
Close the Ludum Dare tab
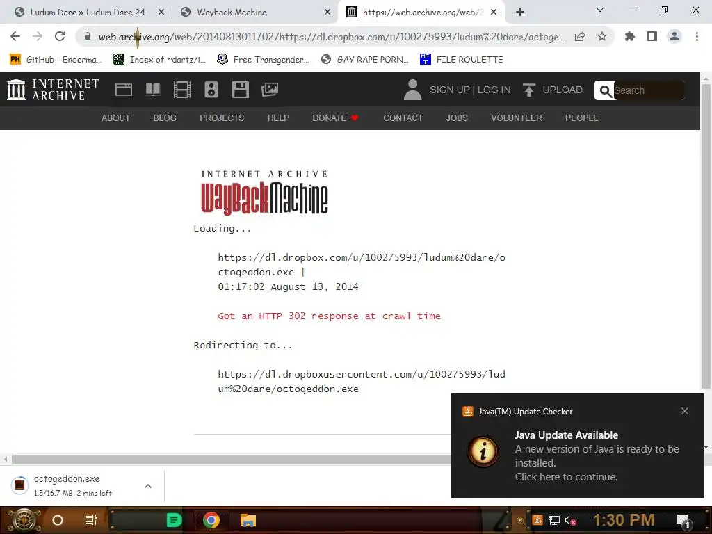(x=161, y=13)
